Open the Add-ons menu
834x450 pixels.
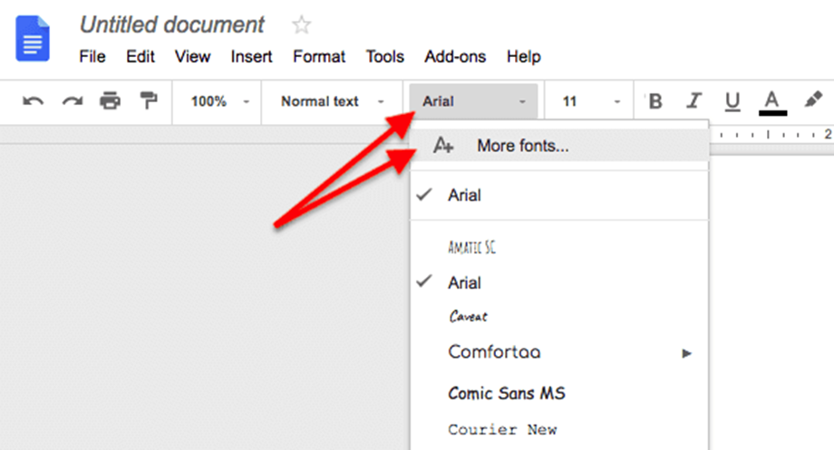(455, 56)
